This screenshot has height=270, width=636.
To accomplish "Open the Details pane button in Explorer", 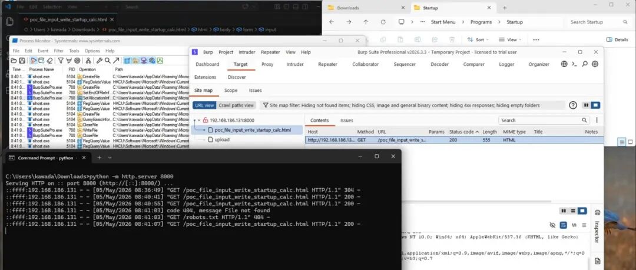I will (x=617, y=40).
